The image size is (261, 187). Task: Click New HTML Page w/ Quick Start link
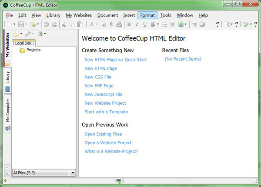click(x=115, y=60)
